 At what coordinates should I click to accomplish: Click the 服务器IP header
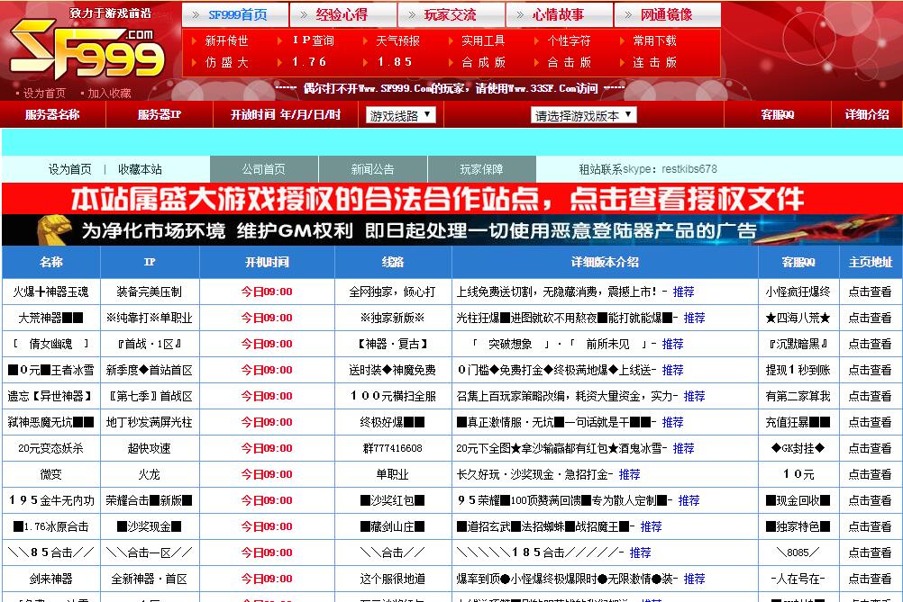tap(160, 114)
